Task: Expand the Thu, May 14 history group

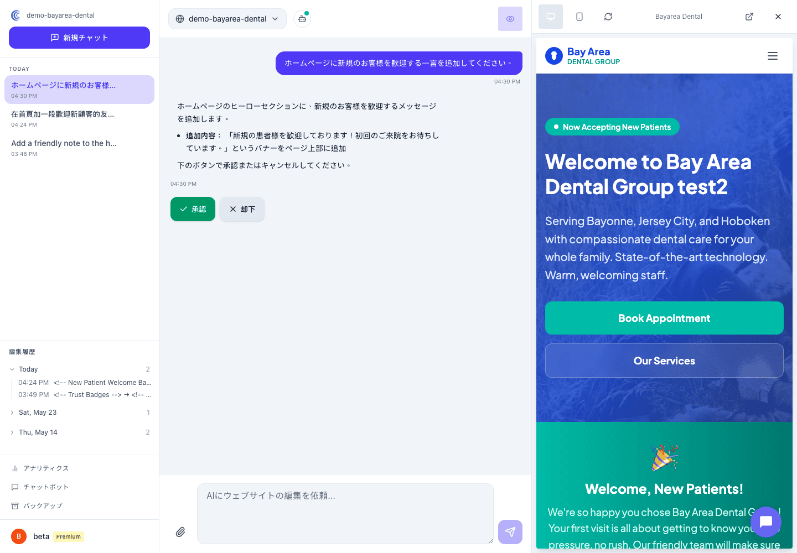Action: pyautogui.click(x=79, y=432)
